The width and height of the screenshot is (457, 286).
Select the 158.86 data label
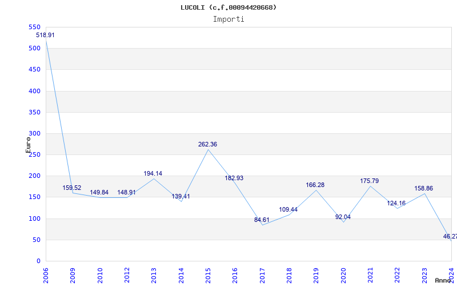[424, 189]
